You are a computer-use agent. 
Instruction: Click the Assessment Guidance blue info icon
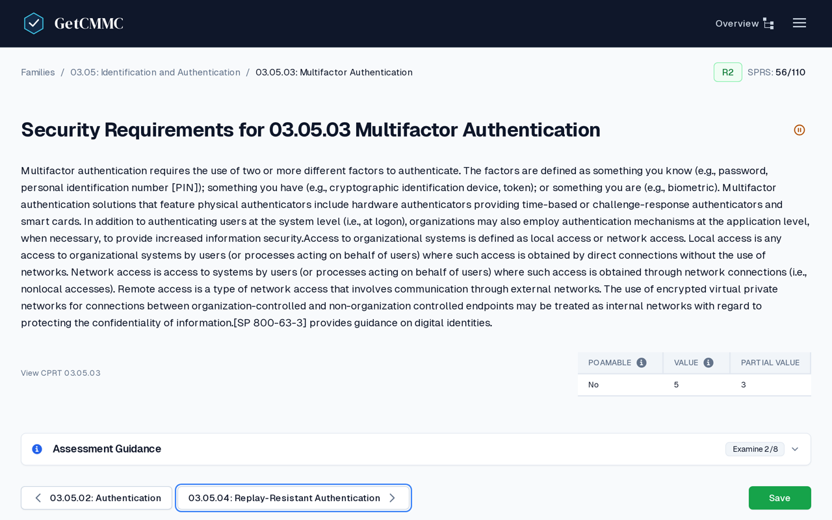click(37, 449)
